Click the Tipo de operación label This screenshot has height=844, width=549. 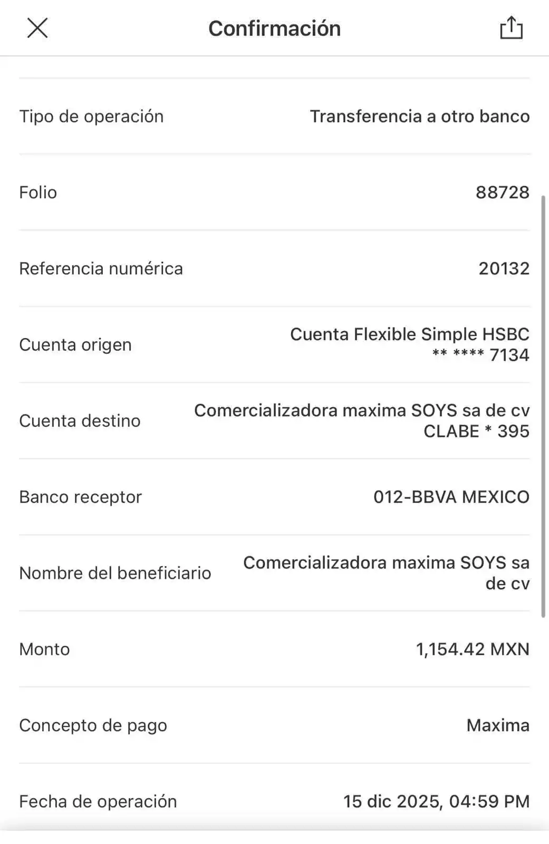[x=91, y=117]
